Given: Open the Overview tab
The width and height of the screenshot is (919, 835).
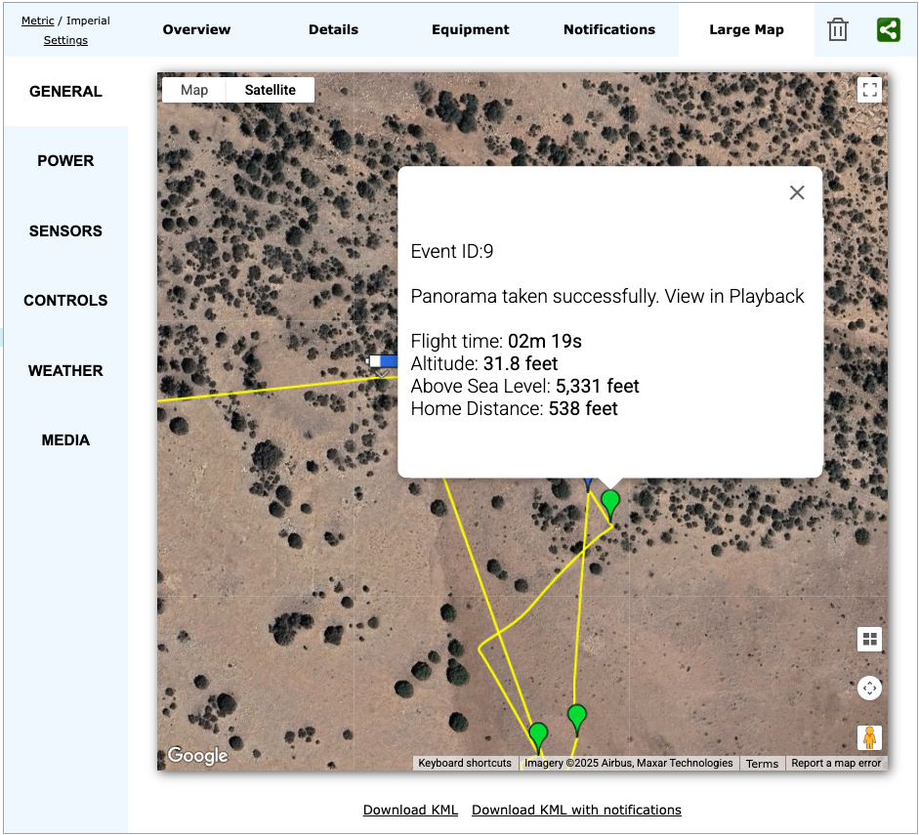Looking at the screenshot, I should pyautogui.click(x=196, y=29).
